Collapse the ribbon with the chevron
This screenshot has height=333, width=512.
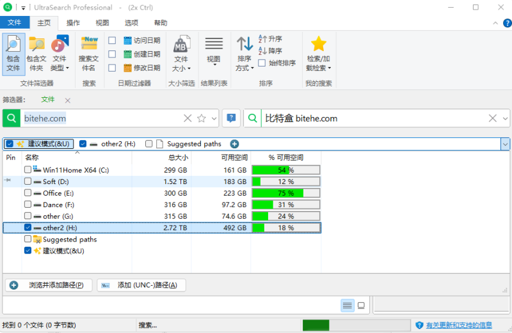tap(495, 23)
